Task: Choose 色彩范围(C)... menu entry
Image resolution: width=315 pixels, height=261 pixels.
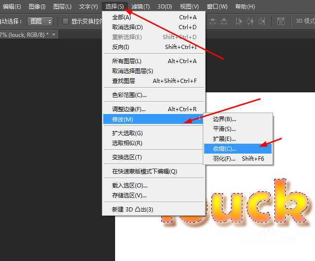Action: (x=129, y=95)
